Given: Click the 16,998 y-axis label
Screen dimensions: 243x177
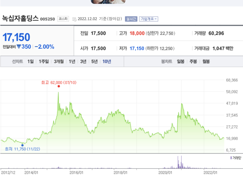Looking at the screenshot, I should tap(232, 138).
